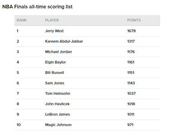Select Bill Russell's name
Image resolution: width=182 pixels, height=135 pixels.
pyautogui.click(x=55, y=73)
